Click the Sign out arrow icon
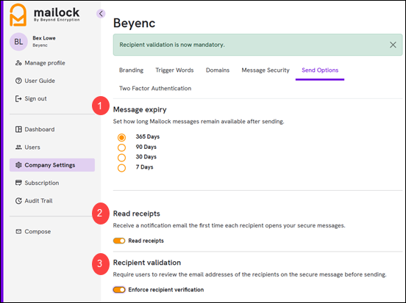Viewport: 406px width, 303px height. point(18,98)
